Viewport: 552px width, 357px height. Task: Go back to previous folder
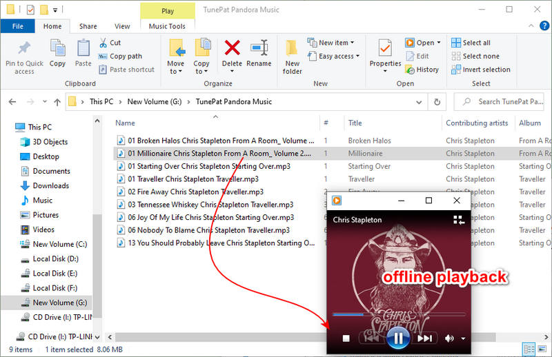(x=12, y=101)
